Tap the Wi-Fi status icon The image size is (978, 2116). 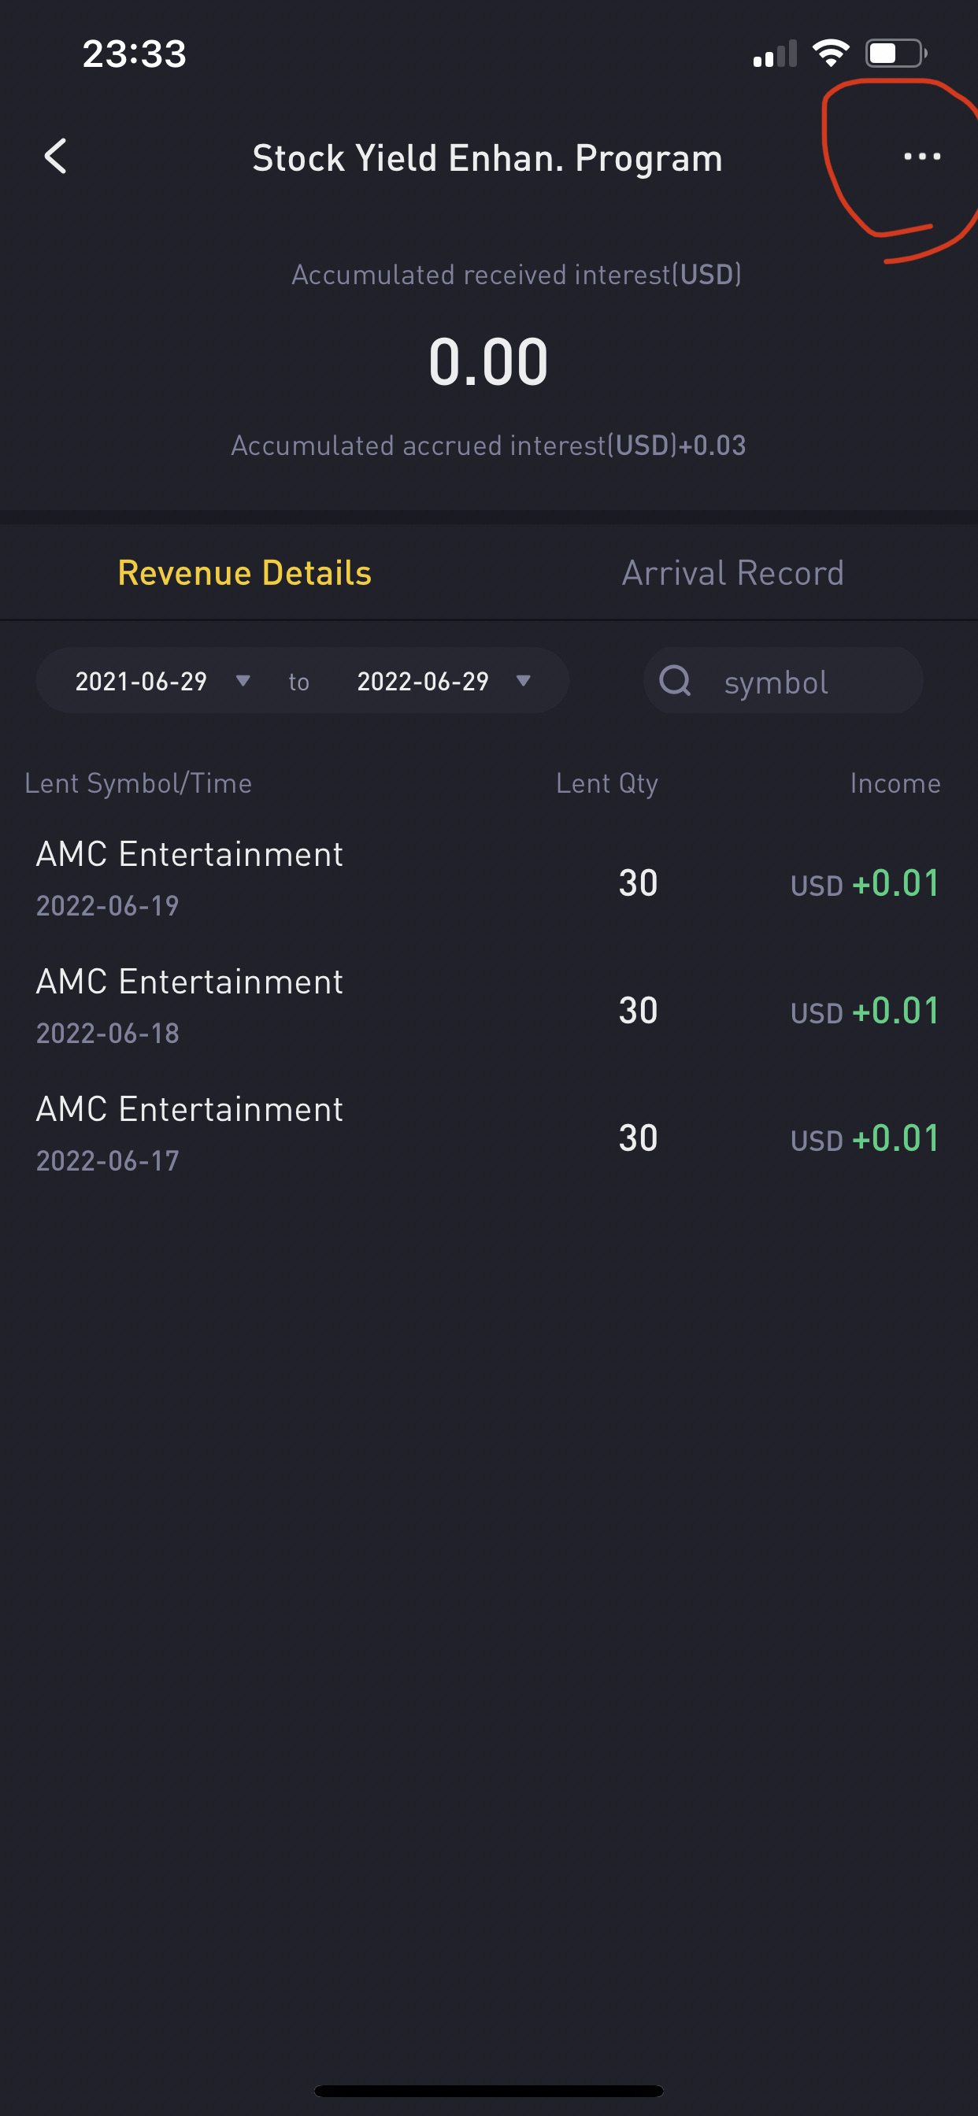[830, 54]
